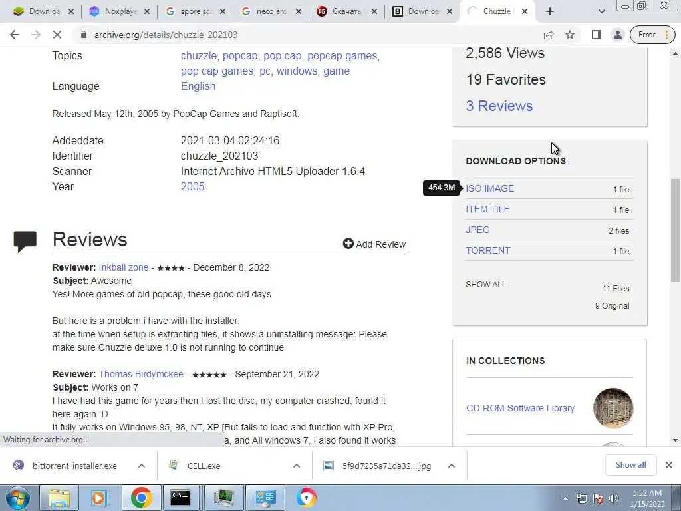Click the network tray icon
This screenshot has height=511, width=681.
tap(581, 499)
